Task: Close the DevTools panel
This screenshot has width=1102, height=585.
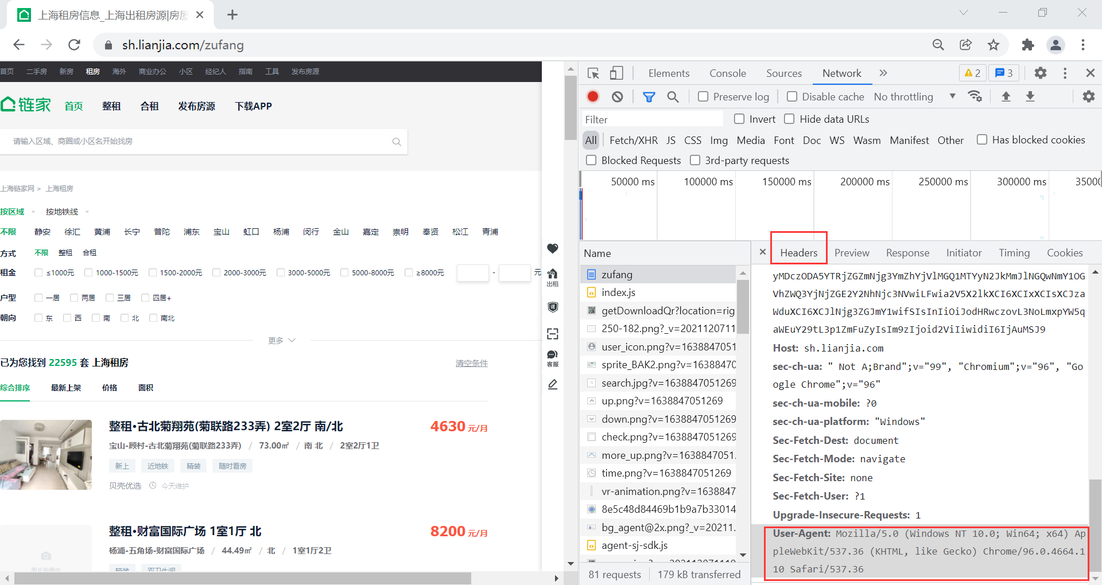Action: [1090, 73]
